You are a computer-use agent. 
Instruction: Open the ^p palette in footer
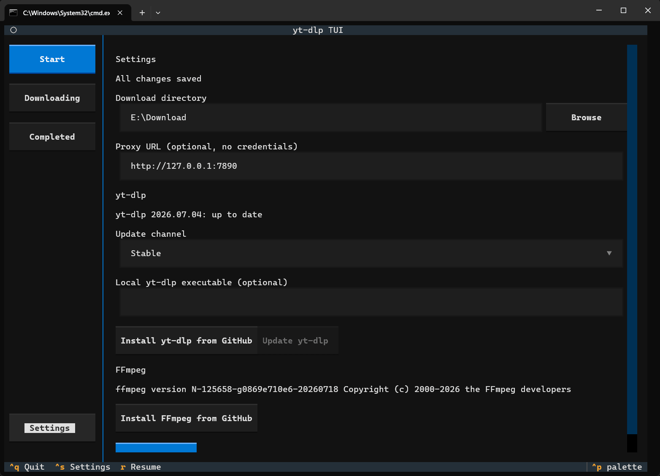point(617,467)
